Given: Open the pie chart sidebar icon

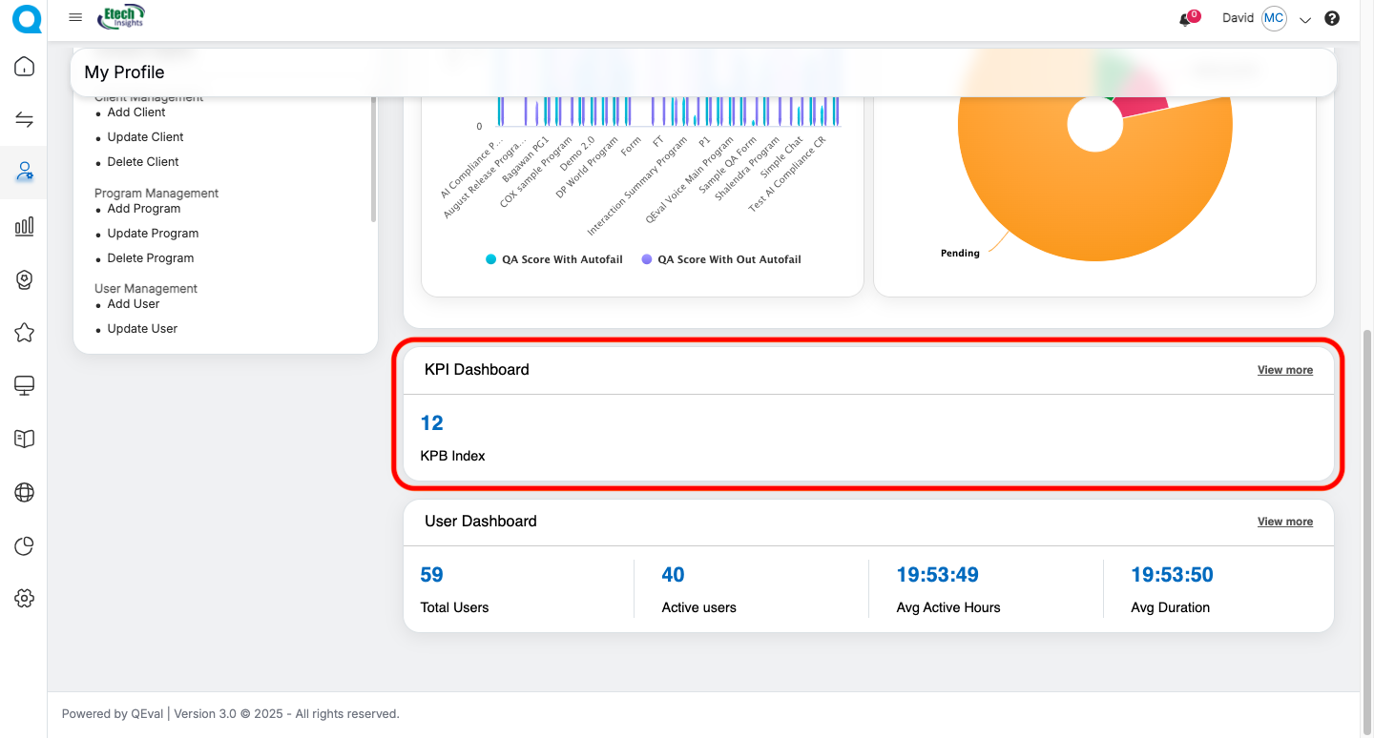Looking at the screenshot, I should click(x=25, y=545).
